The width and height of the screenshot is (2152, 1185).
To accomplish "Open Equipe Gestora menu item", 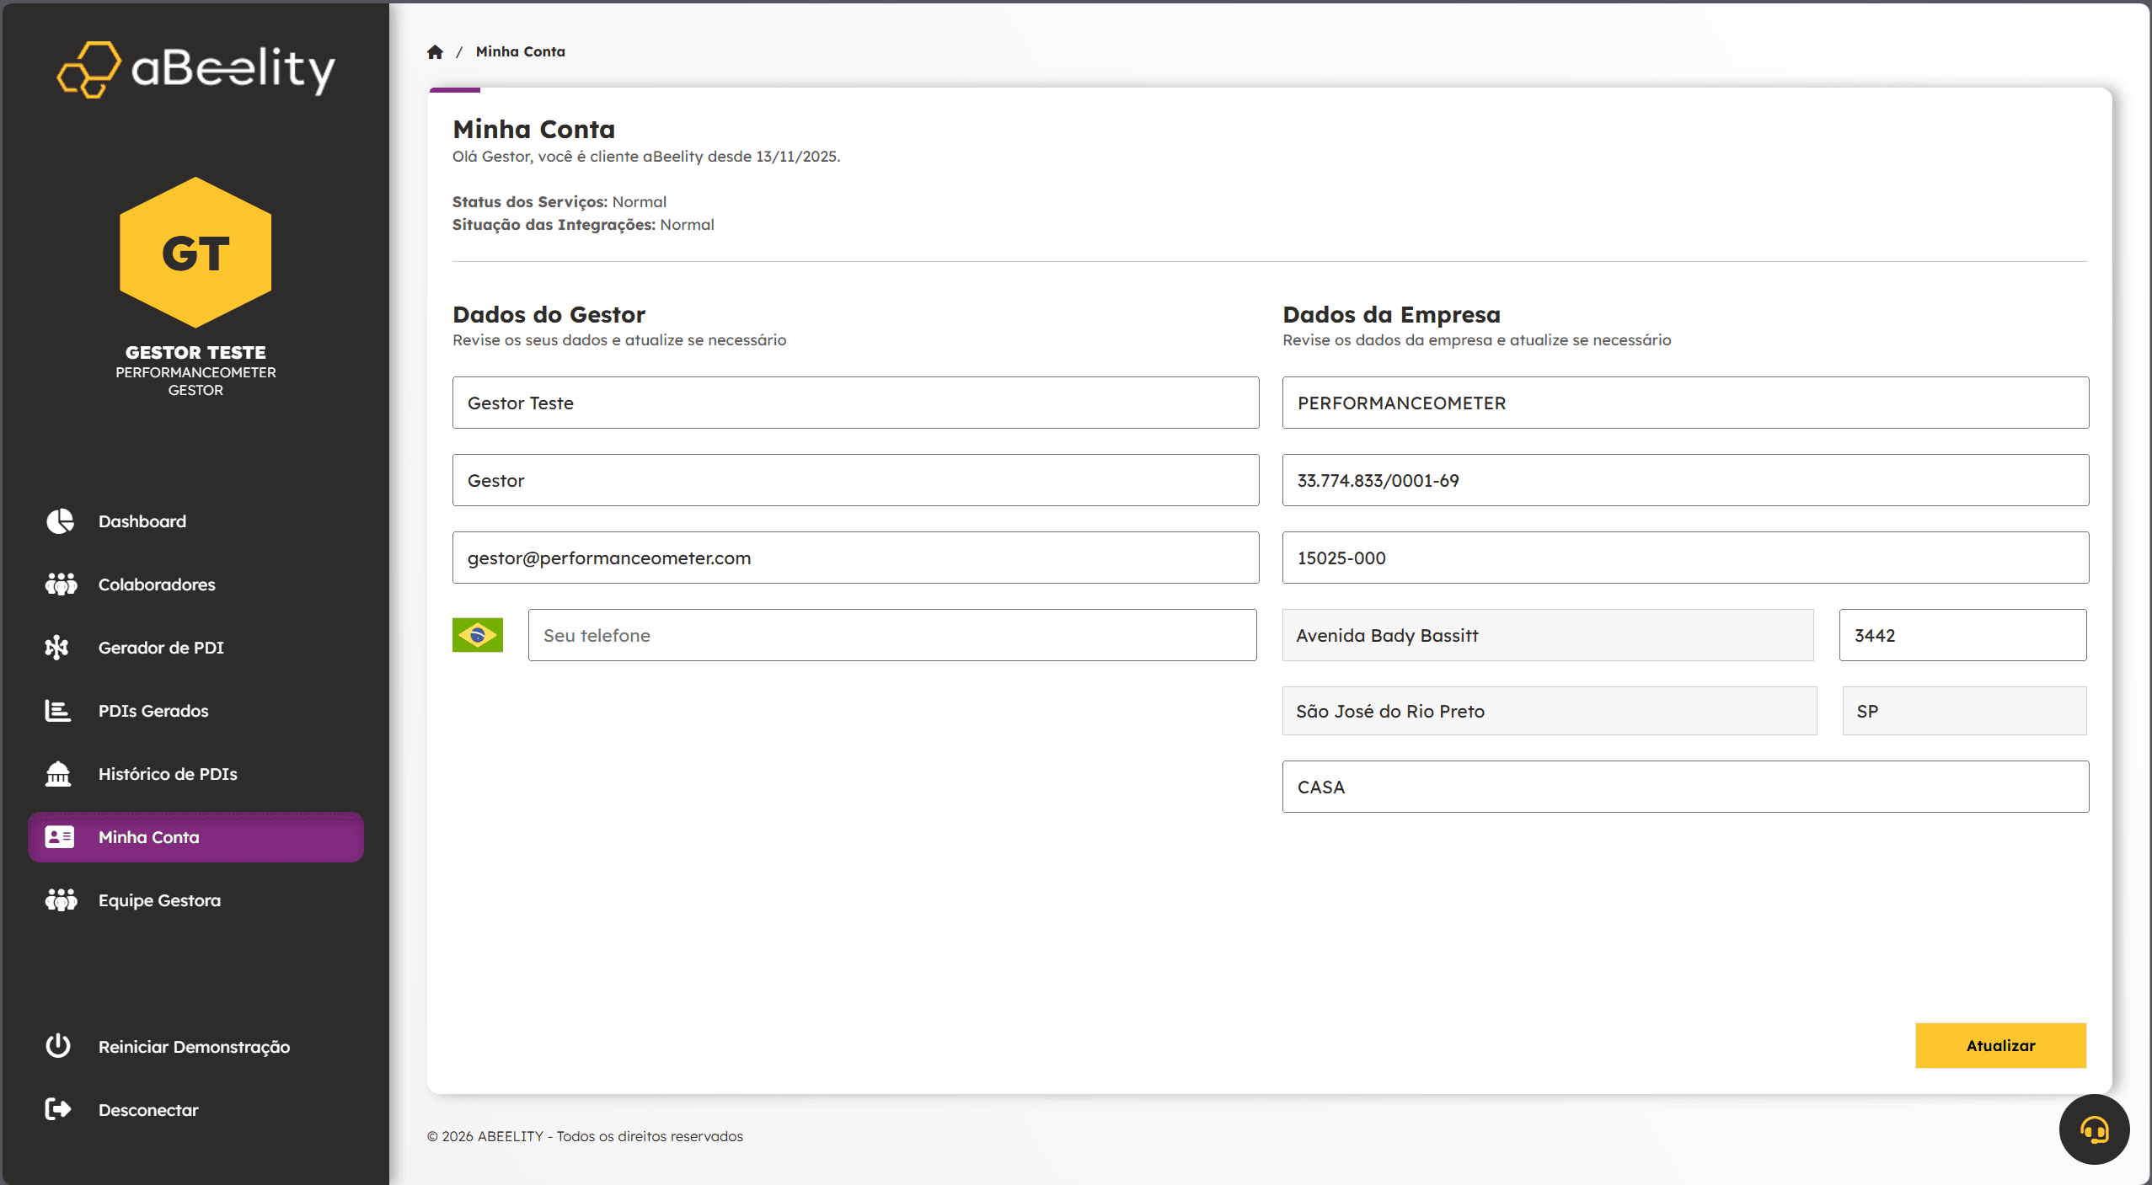I will click(159, 900).
